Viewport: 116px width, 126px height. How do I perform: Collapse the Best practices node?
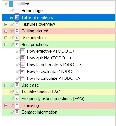(6, 45)
